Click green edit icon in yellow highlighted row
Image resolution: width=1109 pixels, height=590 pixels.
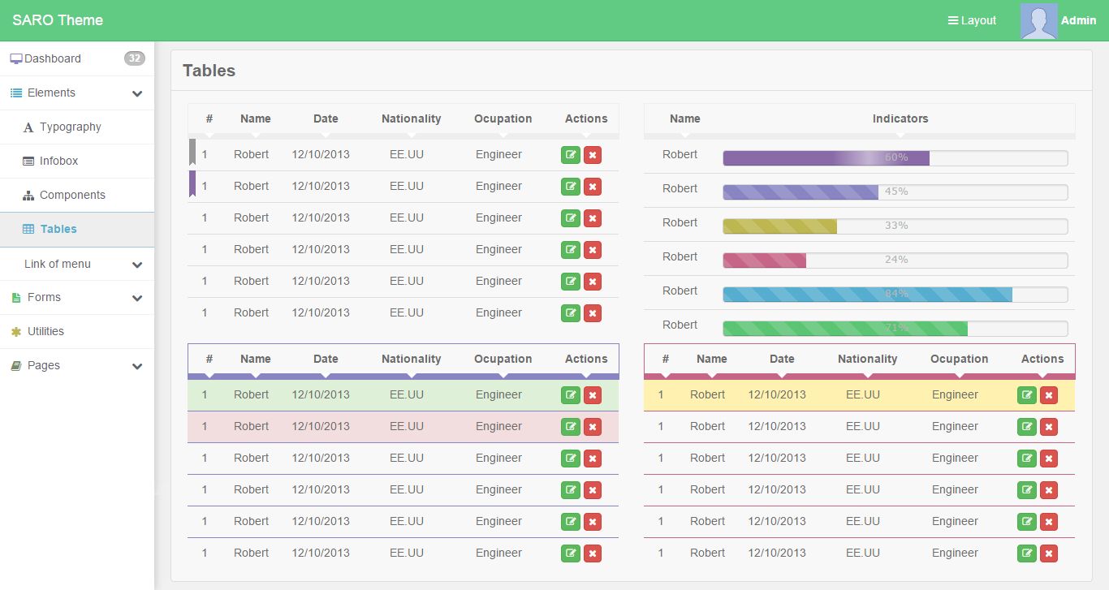pos(1026,395)
